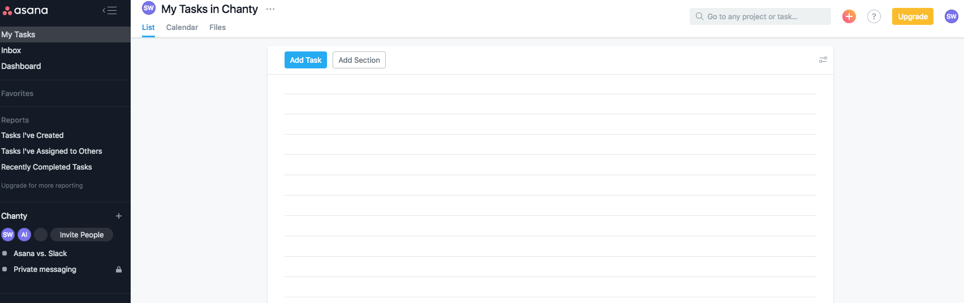Image resolution: width=964 pixels, height=303 pixels.
Task: Click the Favorites section header
Action: pos(18,93)
